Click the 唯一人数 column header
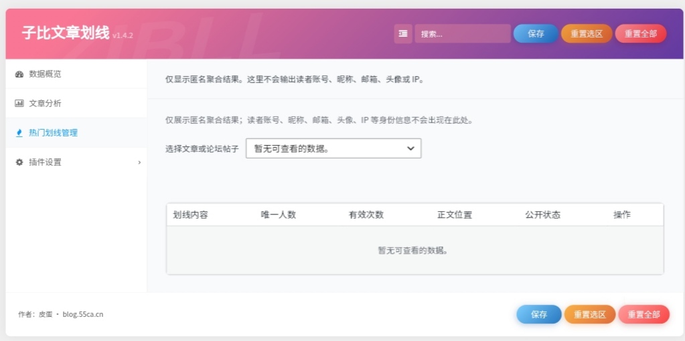 [279, 215]
